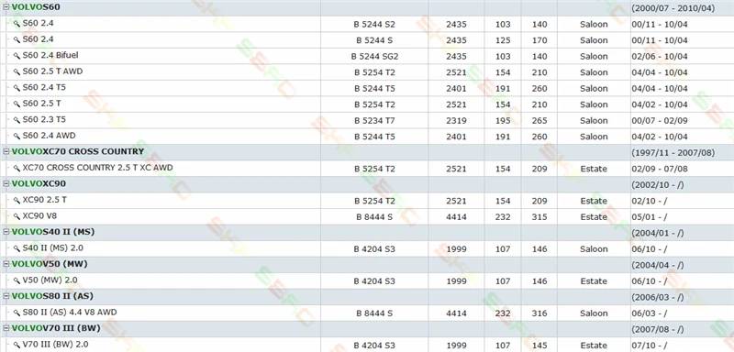
Task: Open the XC90 V8 entry
Action: point(39,216)
